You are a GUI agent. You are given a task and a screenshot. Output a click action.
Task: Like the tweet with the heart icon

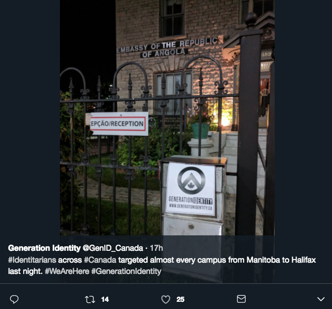tap(166, 299)
